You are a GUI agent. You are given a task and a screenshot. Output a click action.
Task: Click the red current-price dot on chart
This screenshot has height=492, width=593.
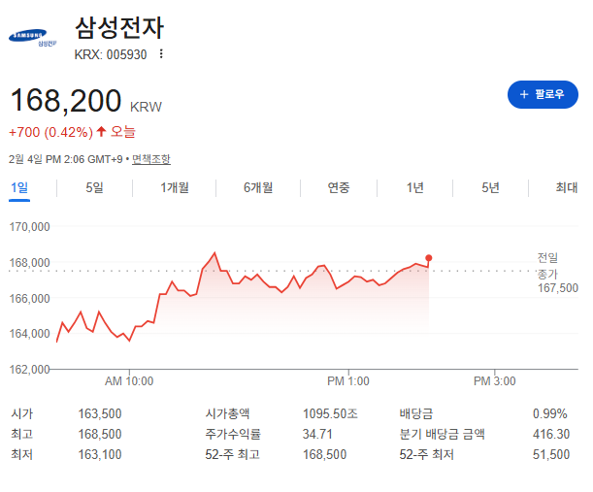coord(429,258)
